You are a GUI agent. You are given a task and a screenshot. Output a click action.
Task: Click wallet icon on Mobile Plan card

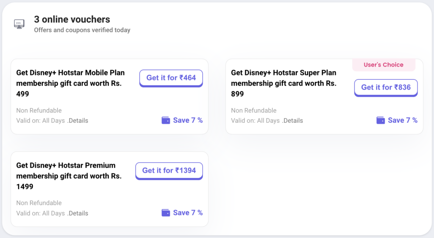point(166,121)
